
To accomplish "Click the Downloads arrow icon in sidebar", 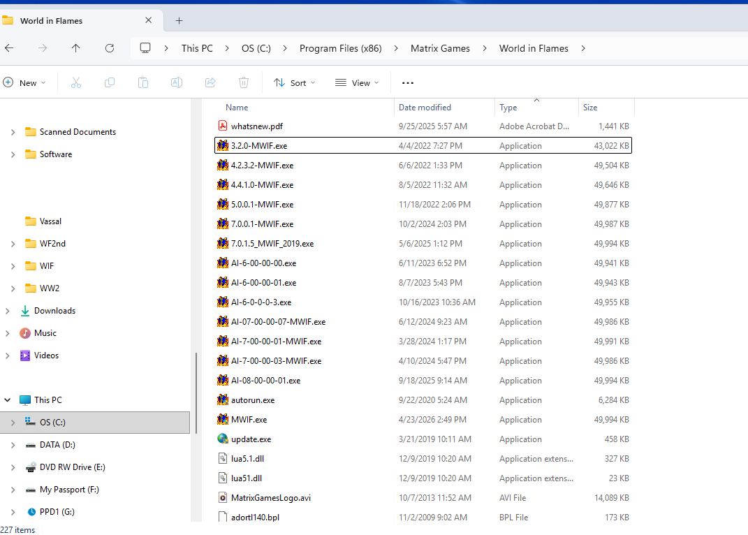I will (25, 311).
